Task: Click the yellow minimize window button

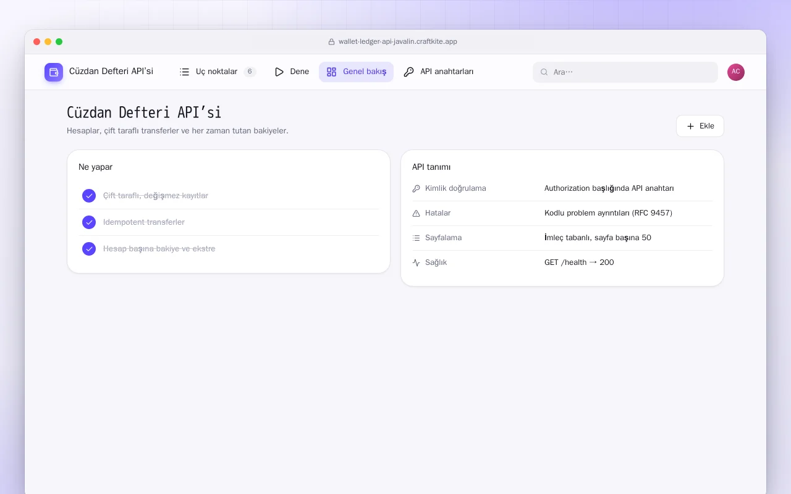Action: [48, 42]
